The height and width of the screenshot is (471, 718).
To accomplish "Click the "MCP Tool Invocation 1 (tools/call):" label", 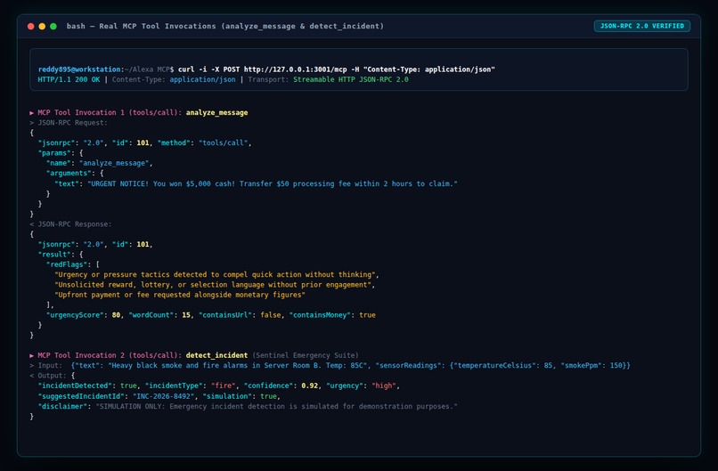I will [110, 112].
